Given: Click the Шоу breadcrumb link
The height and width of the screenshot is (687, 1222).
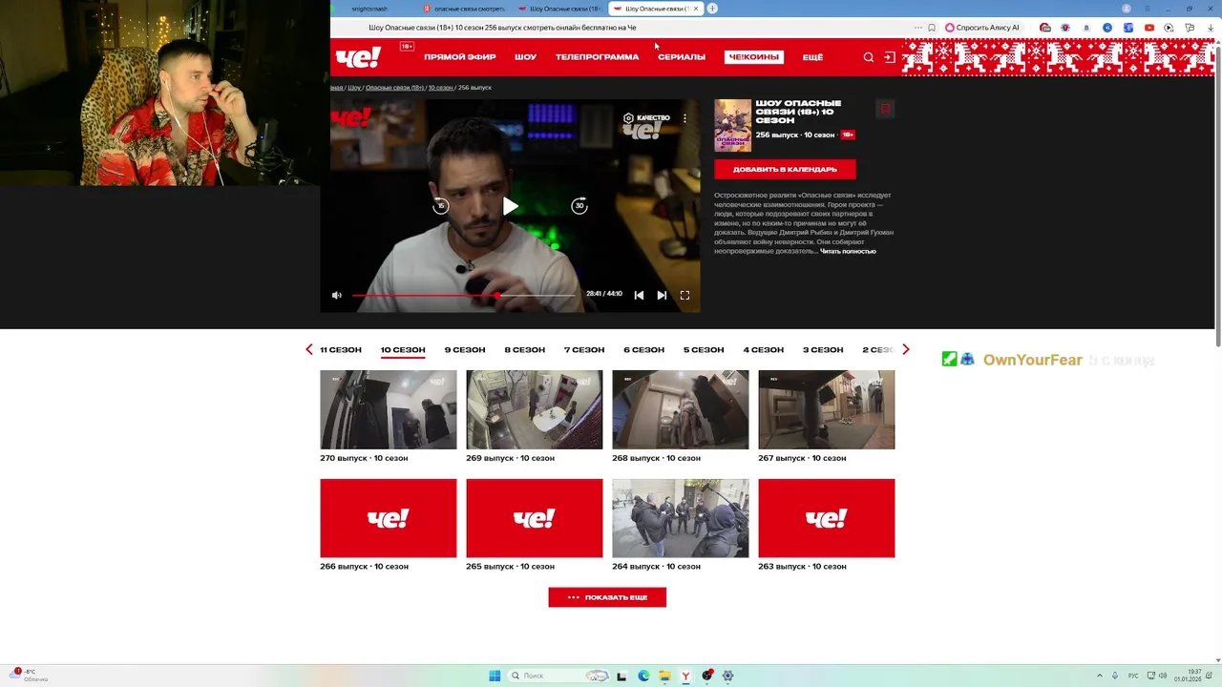Looking at the screenshot, I should [x=354, y=88].
